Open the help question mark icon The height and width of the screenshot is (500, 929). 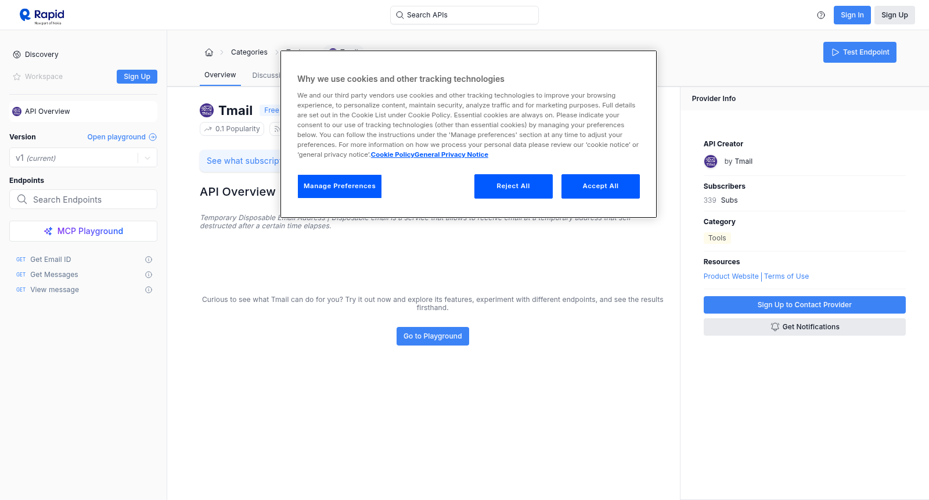point(821,15)
